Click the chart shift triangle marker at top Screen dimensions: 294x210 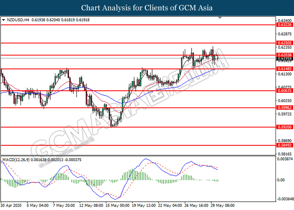(220, 18)
